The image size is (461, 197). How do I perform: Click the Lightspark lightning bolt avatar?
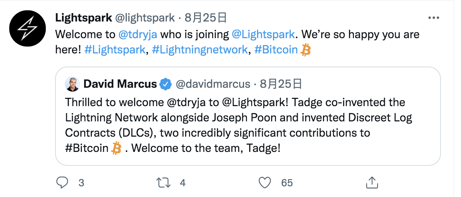27,28
